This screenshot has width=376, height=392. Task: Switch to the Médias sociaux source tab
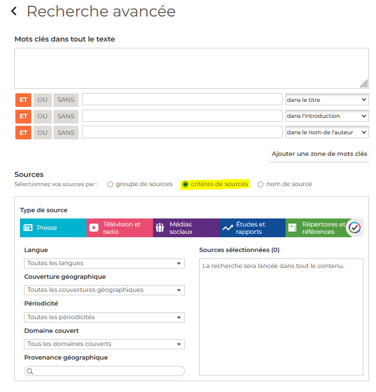click(186, 228)
